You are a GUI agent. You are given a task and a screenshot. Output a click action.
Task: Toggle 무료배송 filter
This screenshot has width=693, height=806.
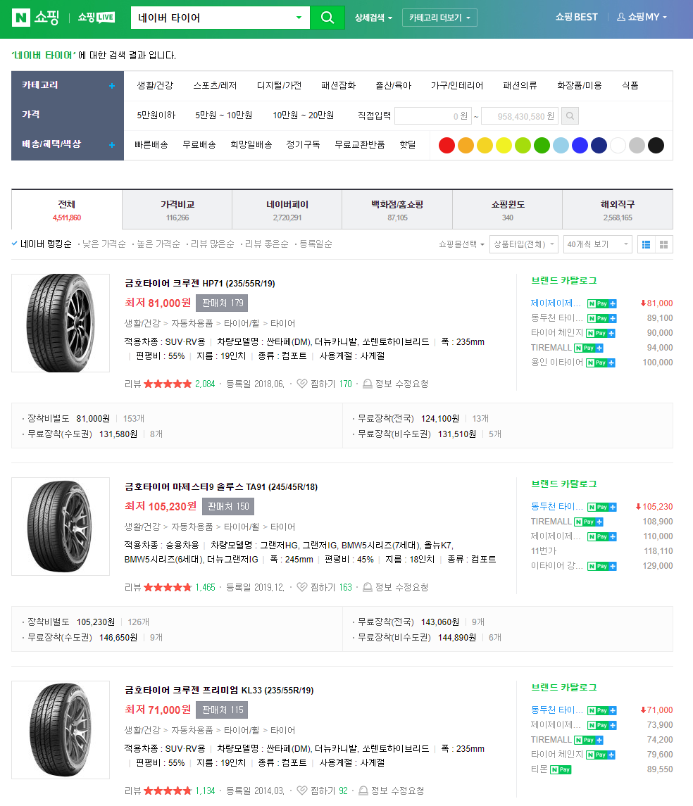tap(199, 145)
